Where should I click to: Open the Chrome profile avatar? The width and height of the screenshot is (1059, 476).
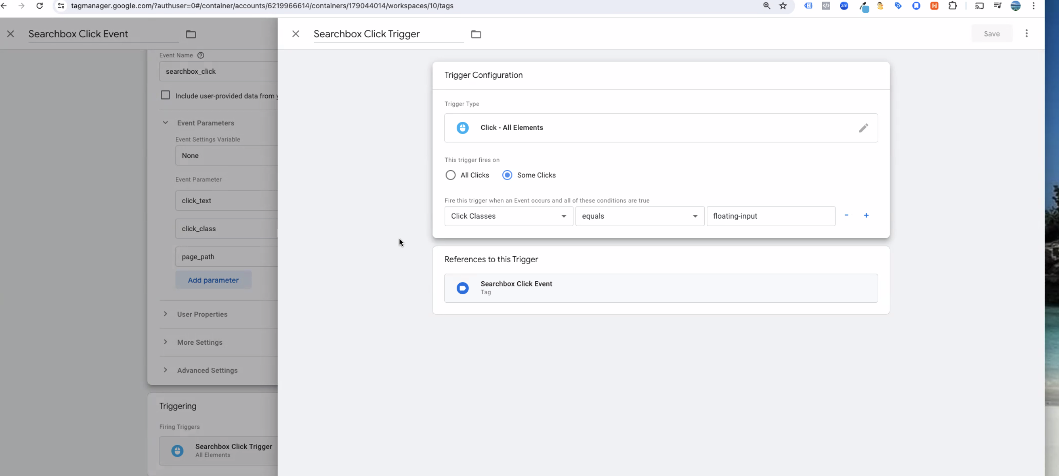[1015, 6]
